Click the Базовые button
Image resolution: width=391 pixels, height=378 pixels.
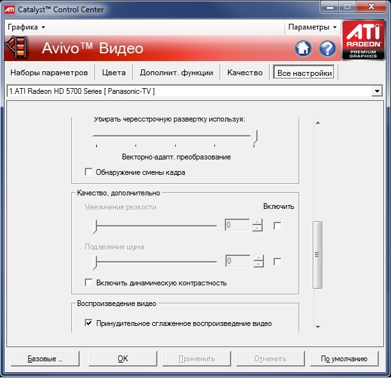(x=45, y=359)
